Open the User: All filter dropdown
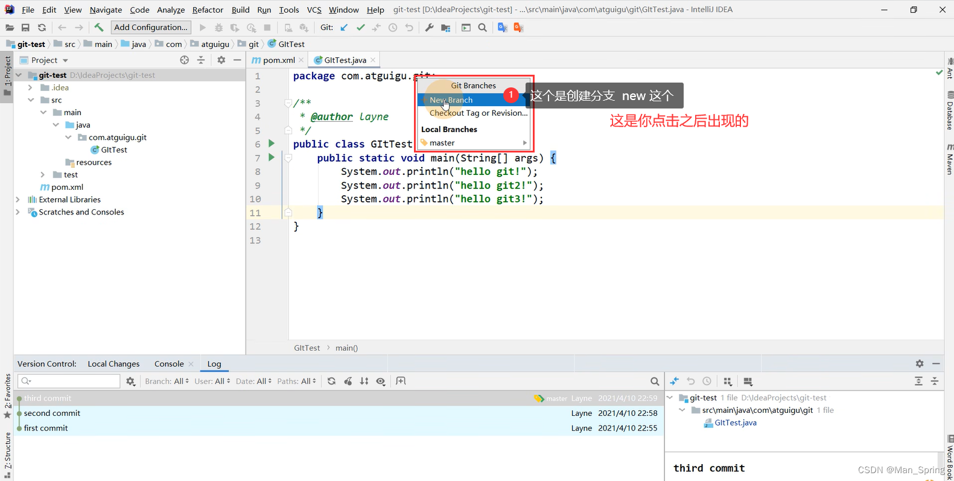Screen dimensions: 954x481 point(212,381)
